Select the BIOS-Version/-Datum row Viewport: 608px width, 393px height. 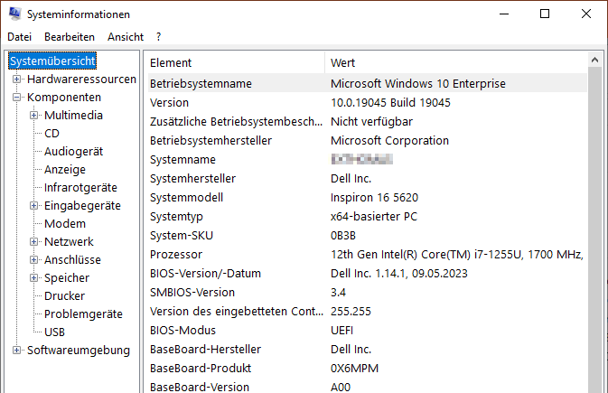(367, 274)
